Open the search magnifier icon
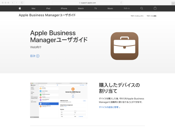 click(142, 8)
